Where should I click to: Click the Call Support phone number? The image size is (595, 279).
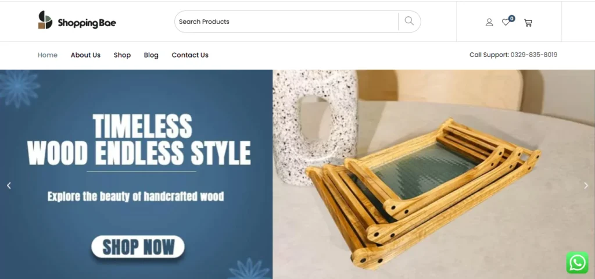pos(533,55)
